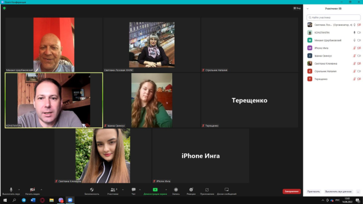Open Реакции emoji menu
This screenshot has width=363, height=204.
coord(191,191)
